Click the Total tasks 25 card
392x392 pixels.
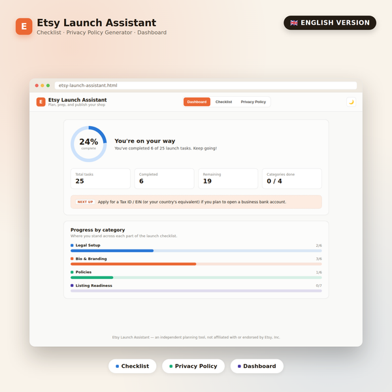point(101,178)
